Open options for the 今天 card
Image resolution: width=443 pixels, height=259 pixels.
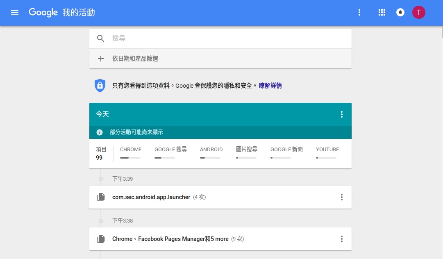click(342, 114)
